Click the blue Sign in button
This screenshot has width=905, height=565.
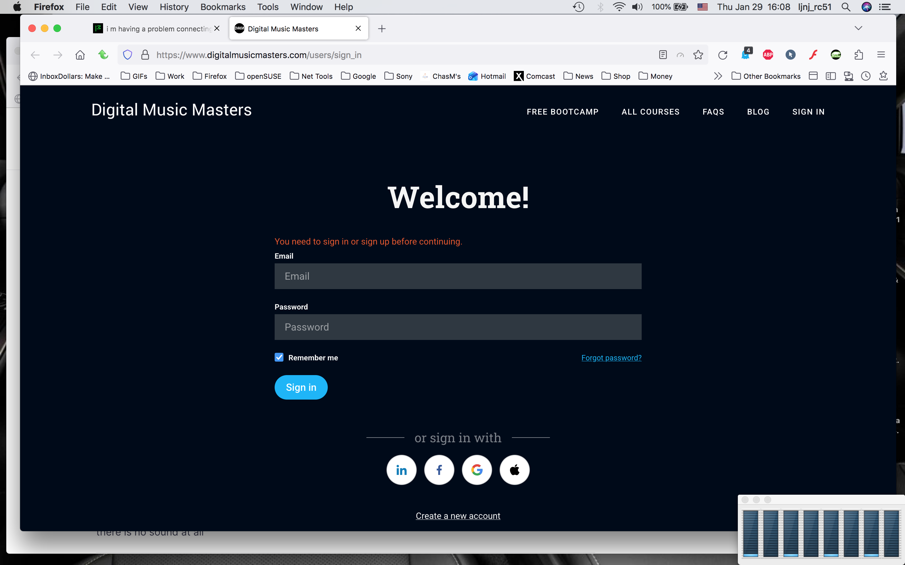(301, 387)
